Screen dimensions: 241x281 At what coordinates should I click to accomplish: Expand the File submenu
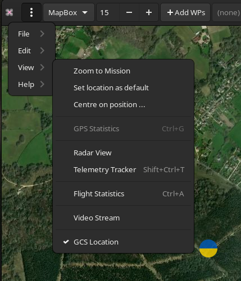tap(31, 34)
